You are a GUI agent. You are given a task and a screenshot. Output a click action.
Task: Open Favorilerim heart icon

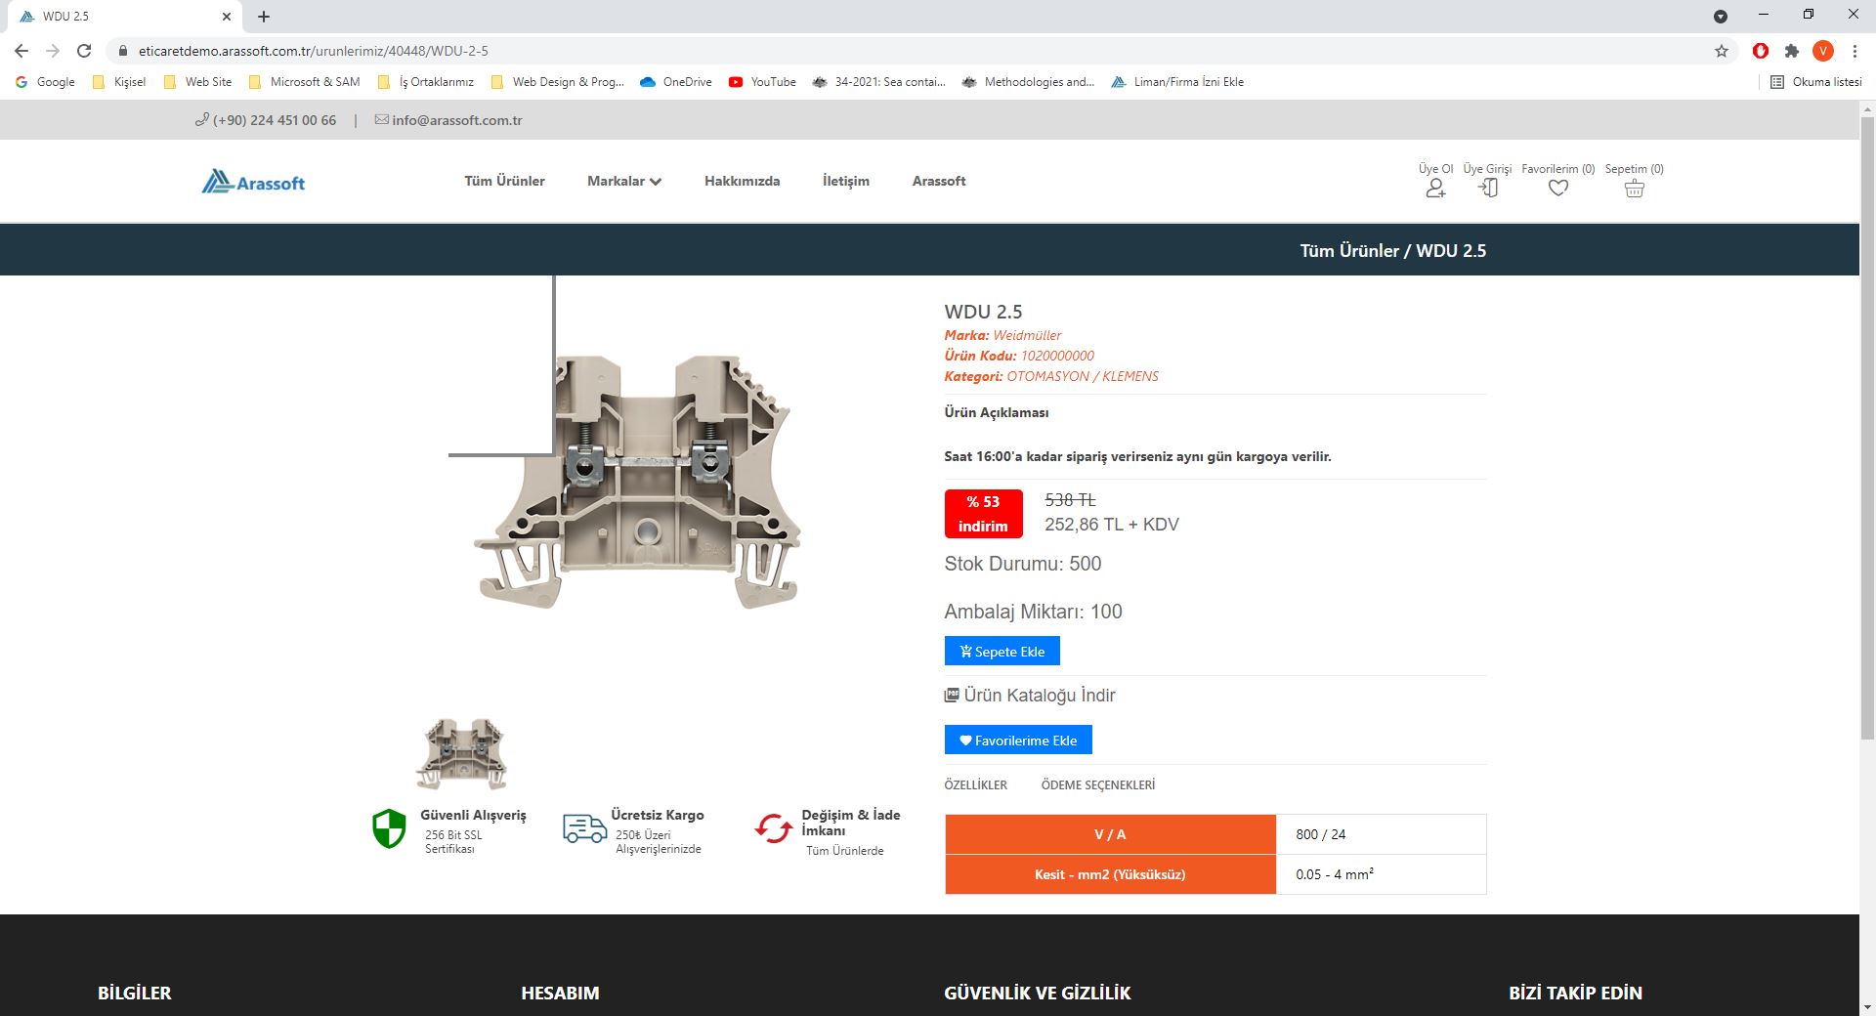(x=1558, y=189)
